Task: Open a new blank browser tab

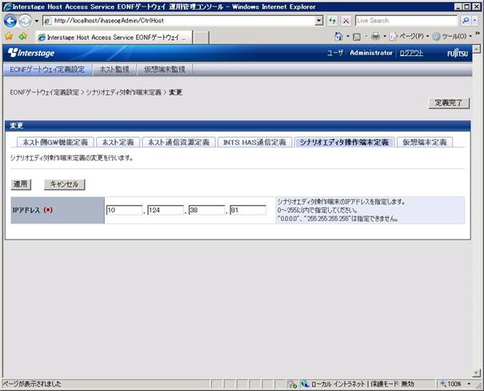Action: pos(201,38)
